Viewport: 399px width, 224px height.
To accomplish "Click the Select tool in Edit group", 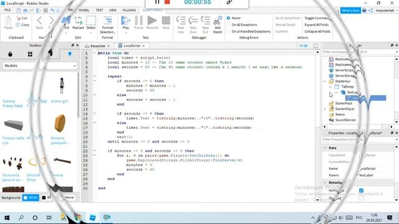I will (x=91, y=22).
